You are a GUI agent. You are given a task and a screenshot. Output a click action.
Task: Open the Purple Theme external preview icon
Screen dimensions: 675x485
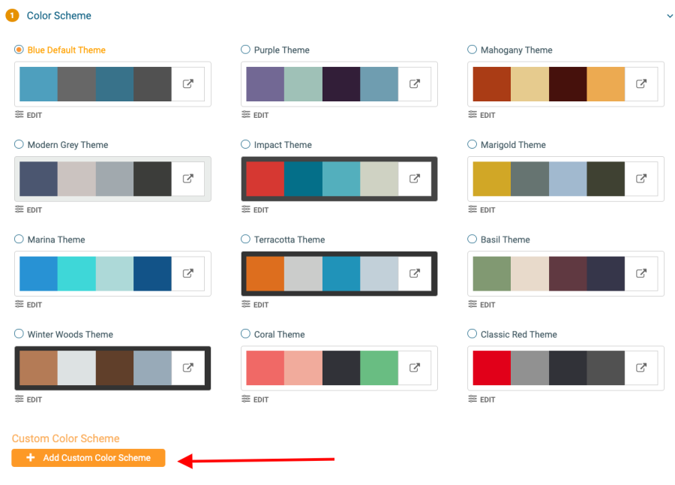click(x=414, y=83)
